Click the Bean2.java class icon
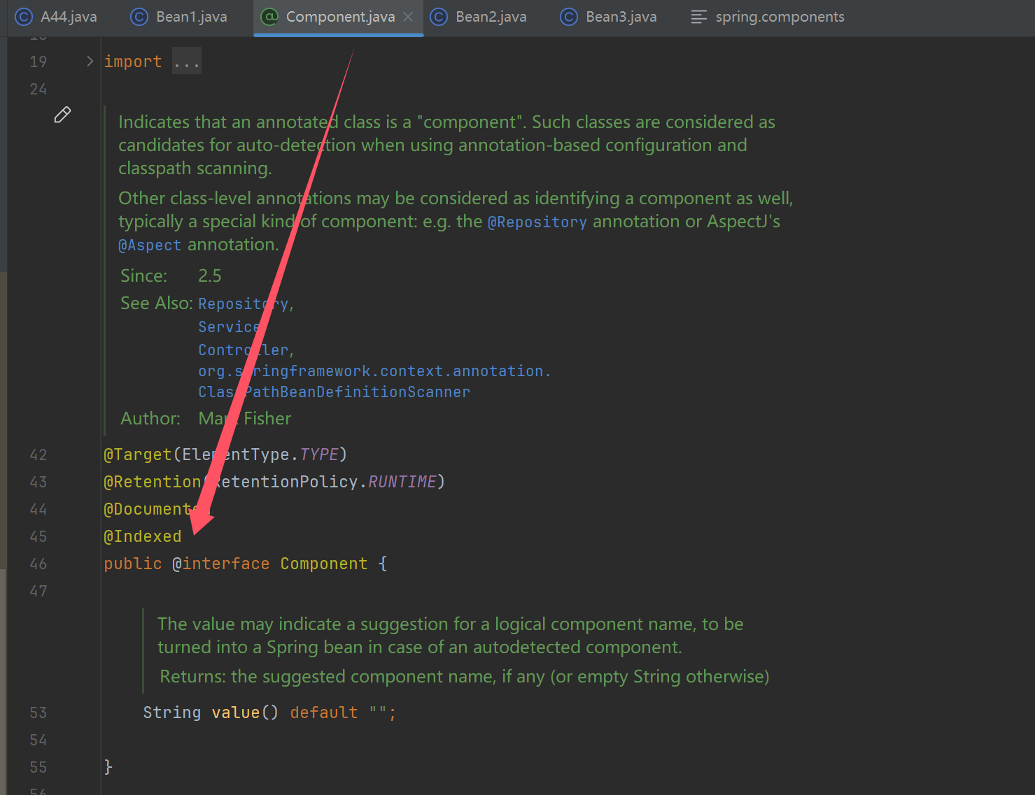This screenshot has height=795, width=1035. [439, 17]
